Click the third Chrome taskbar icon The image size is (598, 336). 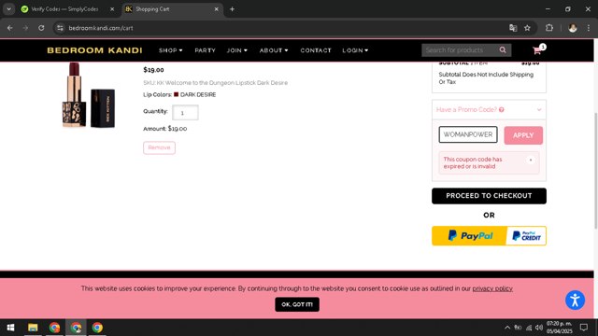(x=97, y=328)
